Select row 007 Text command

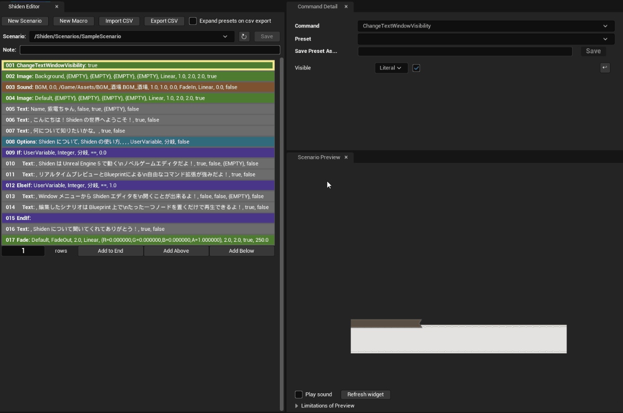click(138, 131)
